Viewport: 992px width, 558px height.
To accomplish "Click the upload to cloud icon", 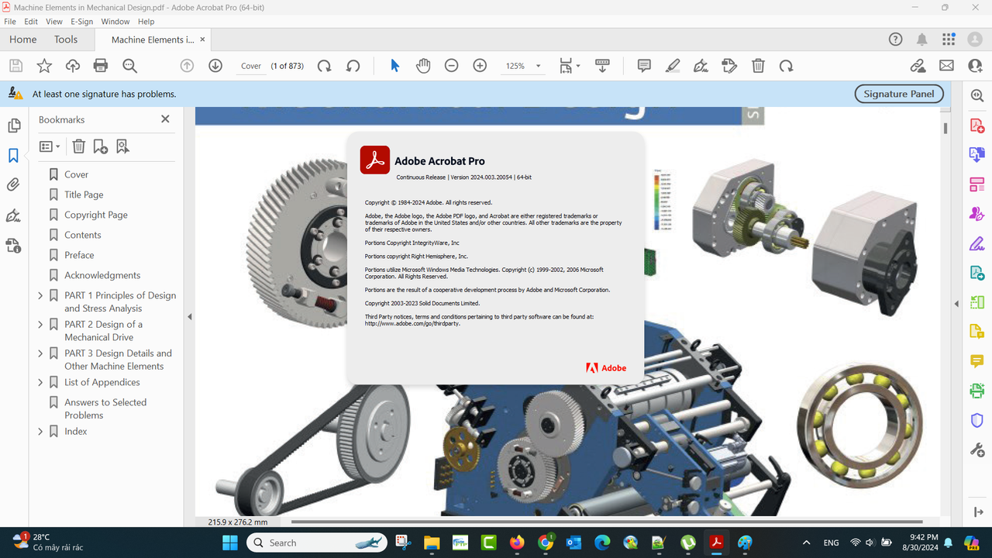I will (x=73, y=66).
